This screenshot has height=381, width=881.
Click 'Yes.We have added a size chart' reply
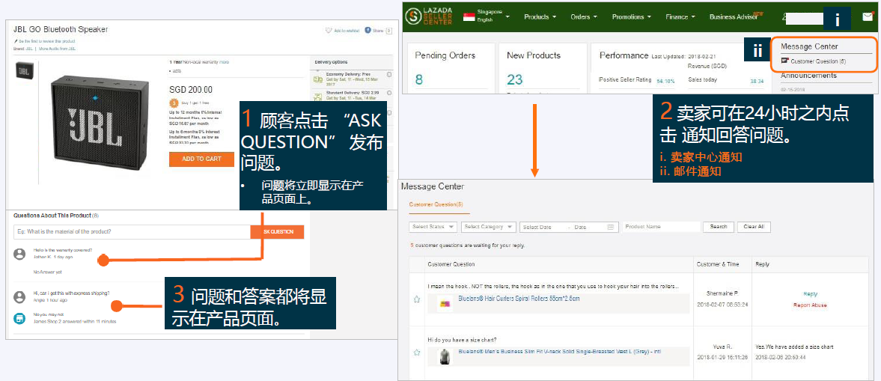tap(796, 347)
